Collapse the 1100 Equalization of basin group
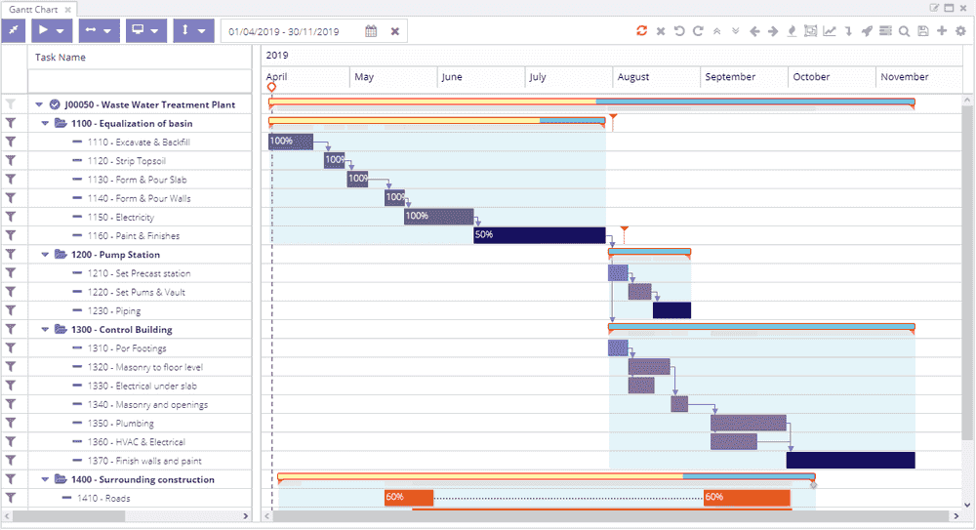The width and height of the screenshot is (976, 530). pos(45,123)
